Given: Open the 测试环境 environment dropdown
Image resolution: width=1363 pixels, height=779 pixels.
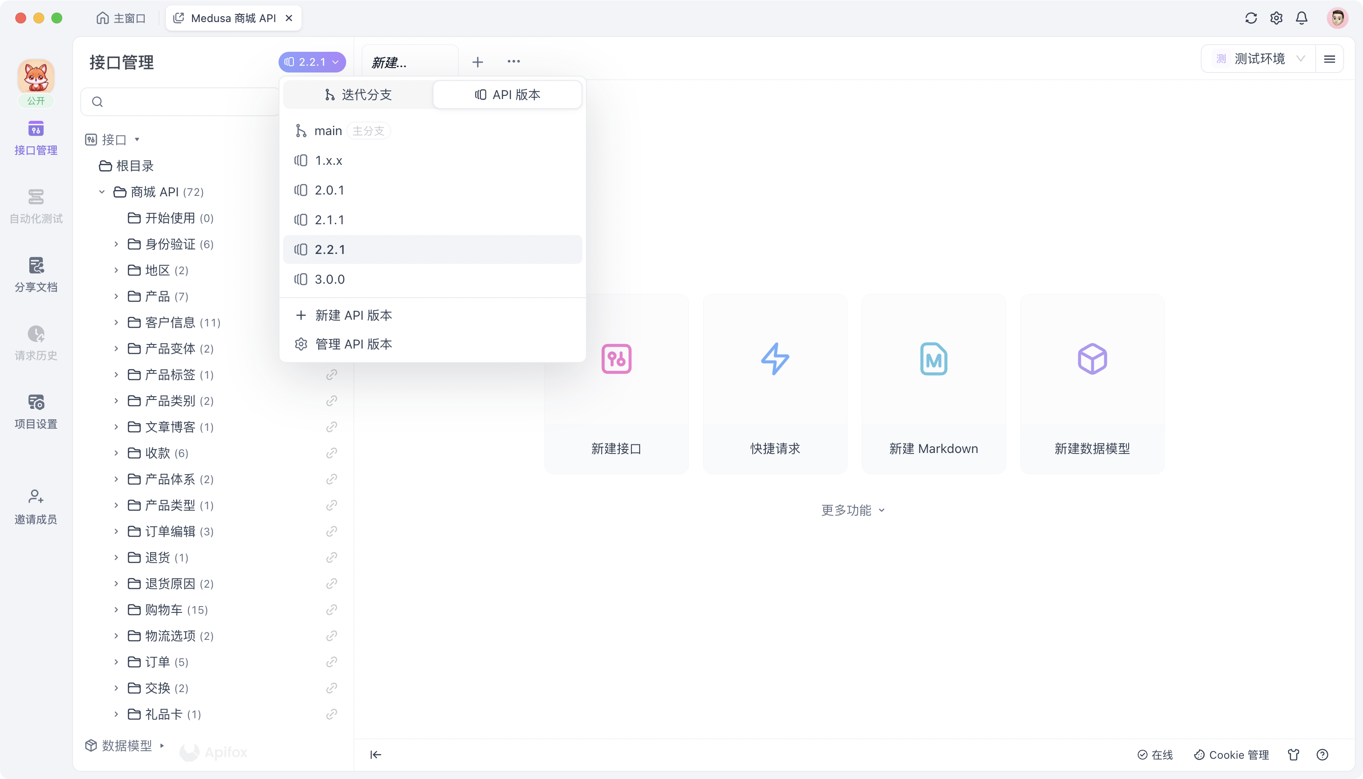Looking at the screenshot, I should pos(1260,59).
